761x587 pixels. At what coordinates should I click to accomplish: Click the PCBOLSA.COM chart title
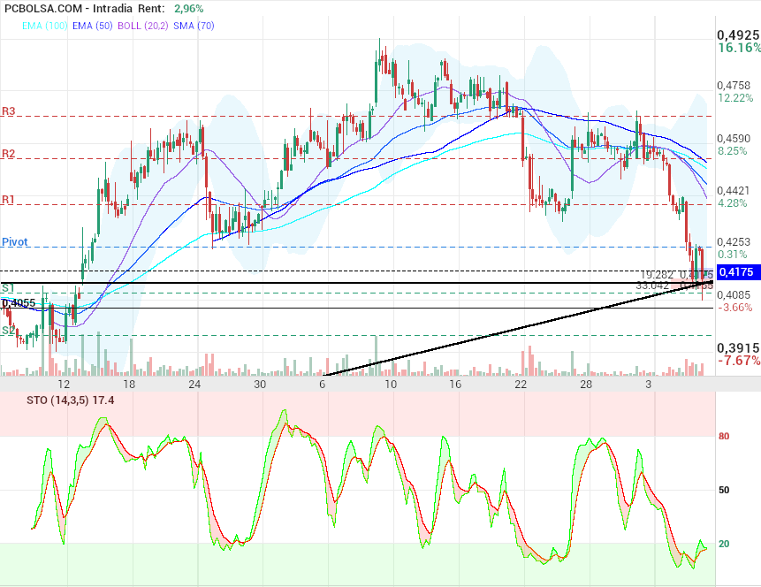point(44,9)
